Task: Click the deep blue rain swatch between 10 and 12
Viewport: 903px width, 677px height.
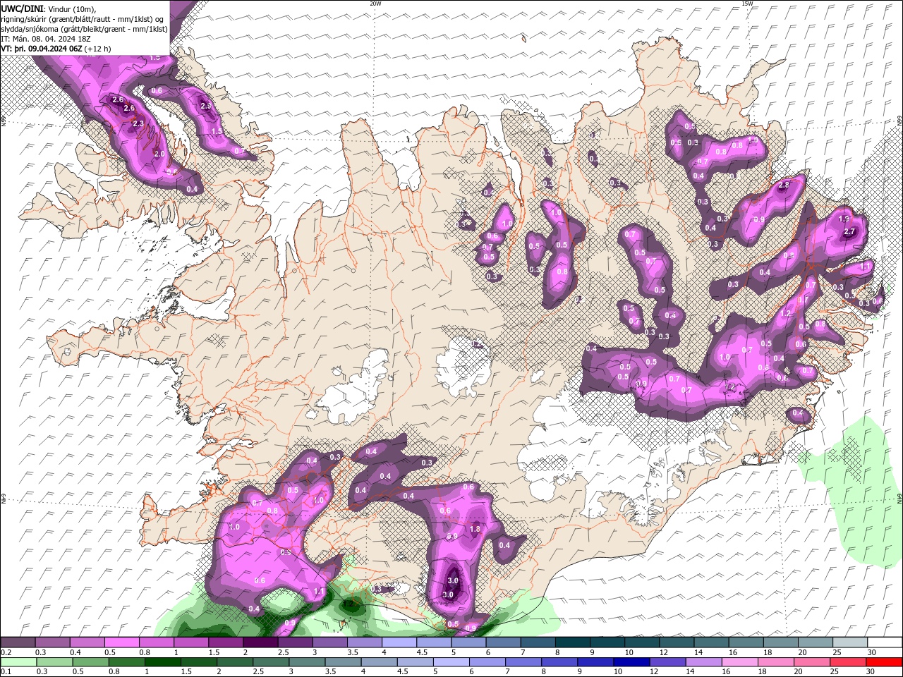Action: [631, 662]
